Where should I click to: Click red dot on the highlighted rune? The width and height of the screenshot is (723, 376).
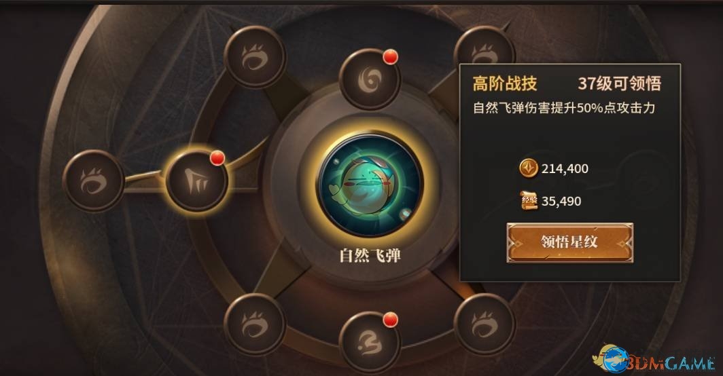(x=217, y=158)
